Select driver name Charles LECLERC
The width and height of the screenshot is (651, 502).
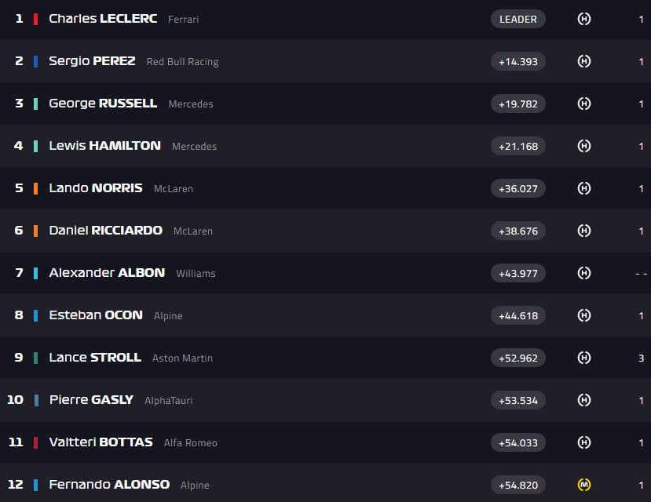(103, 19)
